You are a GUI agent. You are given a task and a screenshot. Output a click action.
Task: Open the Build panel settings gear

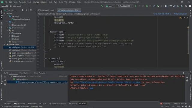click(x=184, y=73)
